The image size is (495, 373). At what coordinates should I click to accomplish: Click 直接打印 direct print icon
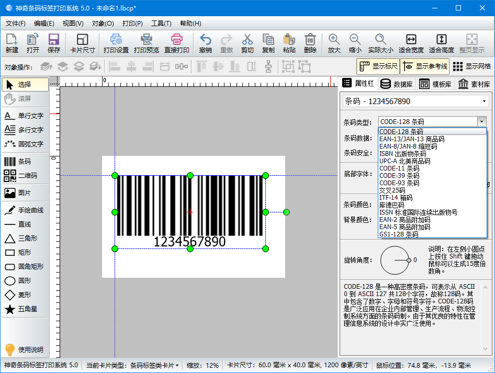(177, 43)
